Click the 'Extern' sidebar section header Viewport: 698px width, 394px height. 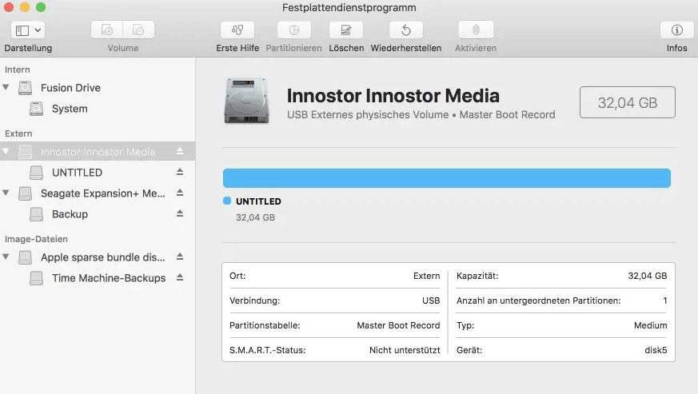(x=18, y=133)
